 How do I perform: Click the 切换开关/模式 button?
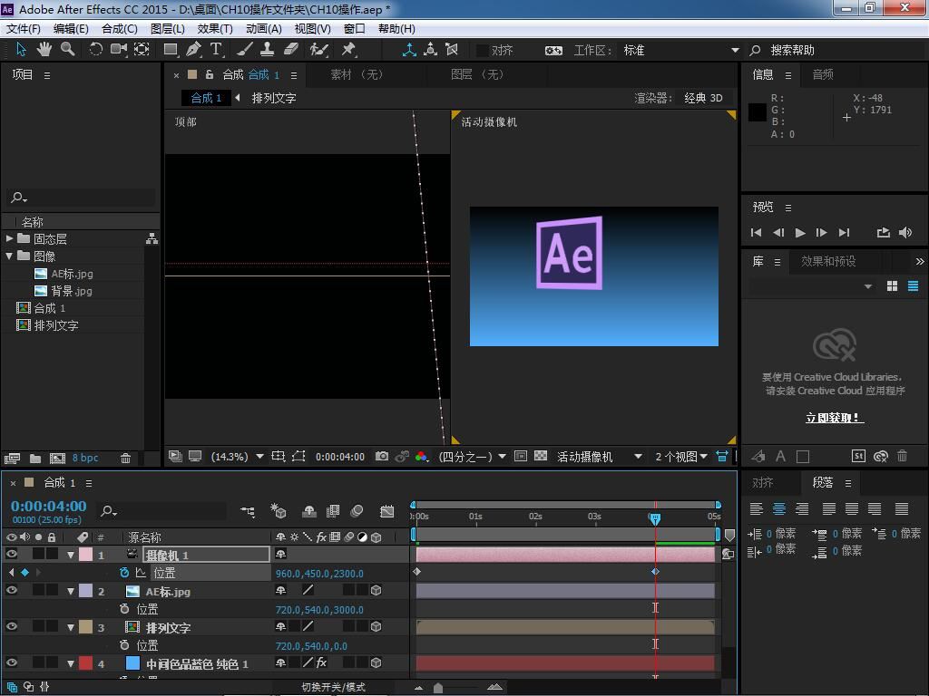[334, 687]
